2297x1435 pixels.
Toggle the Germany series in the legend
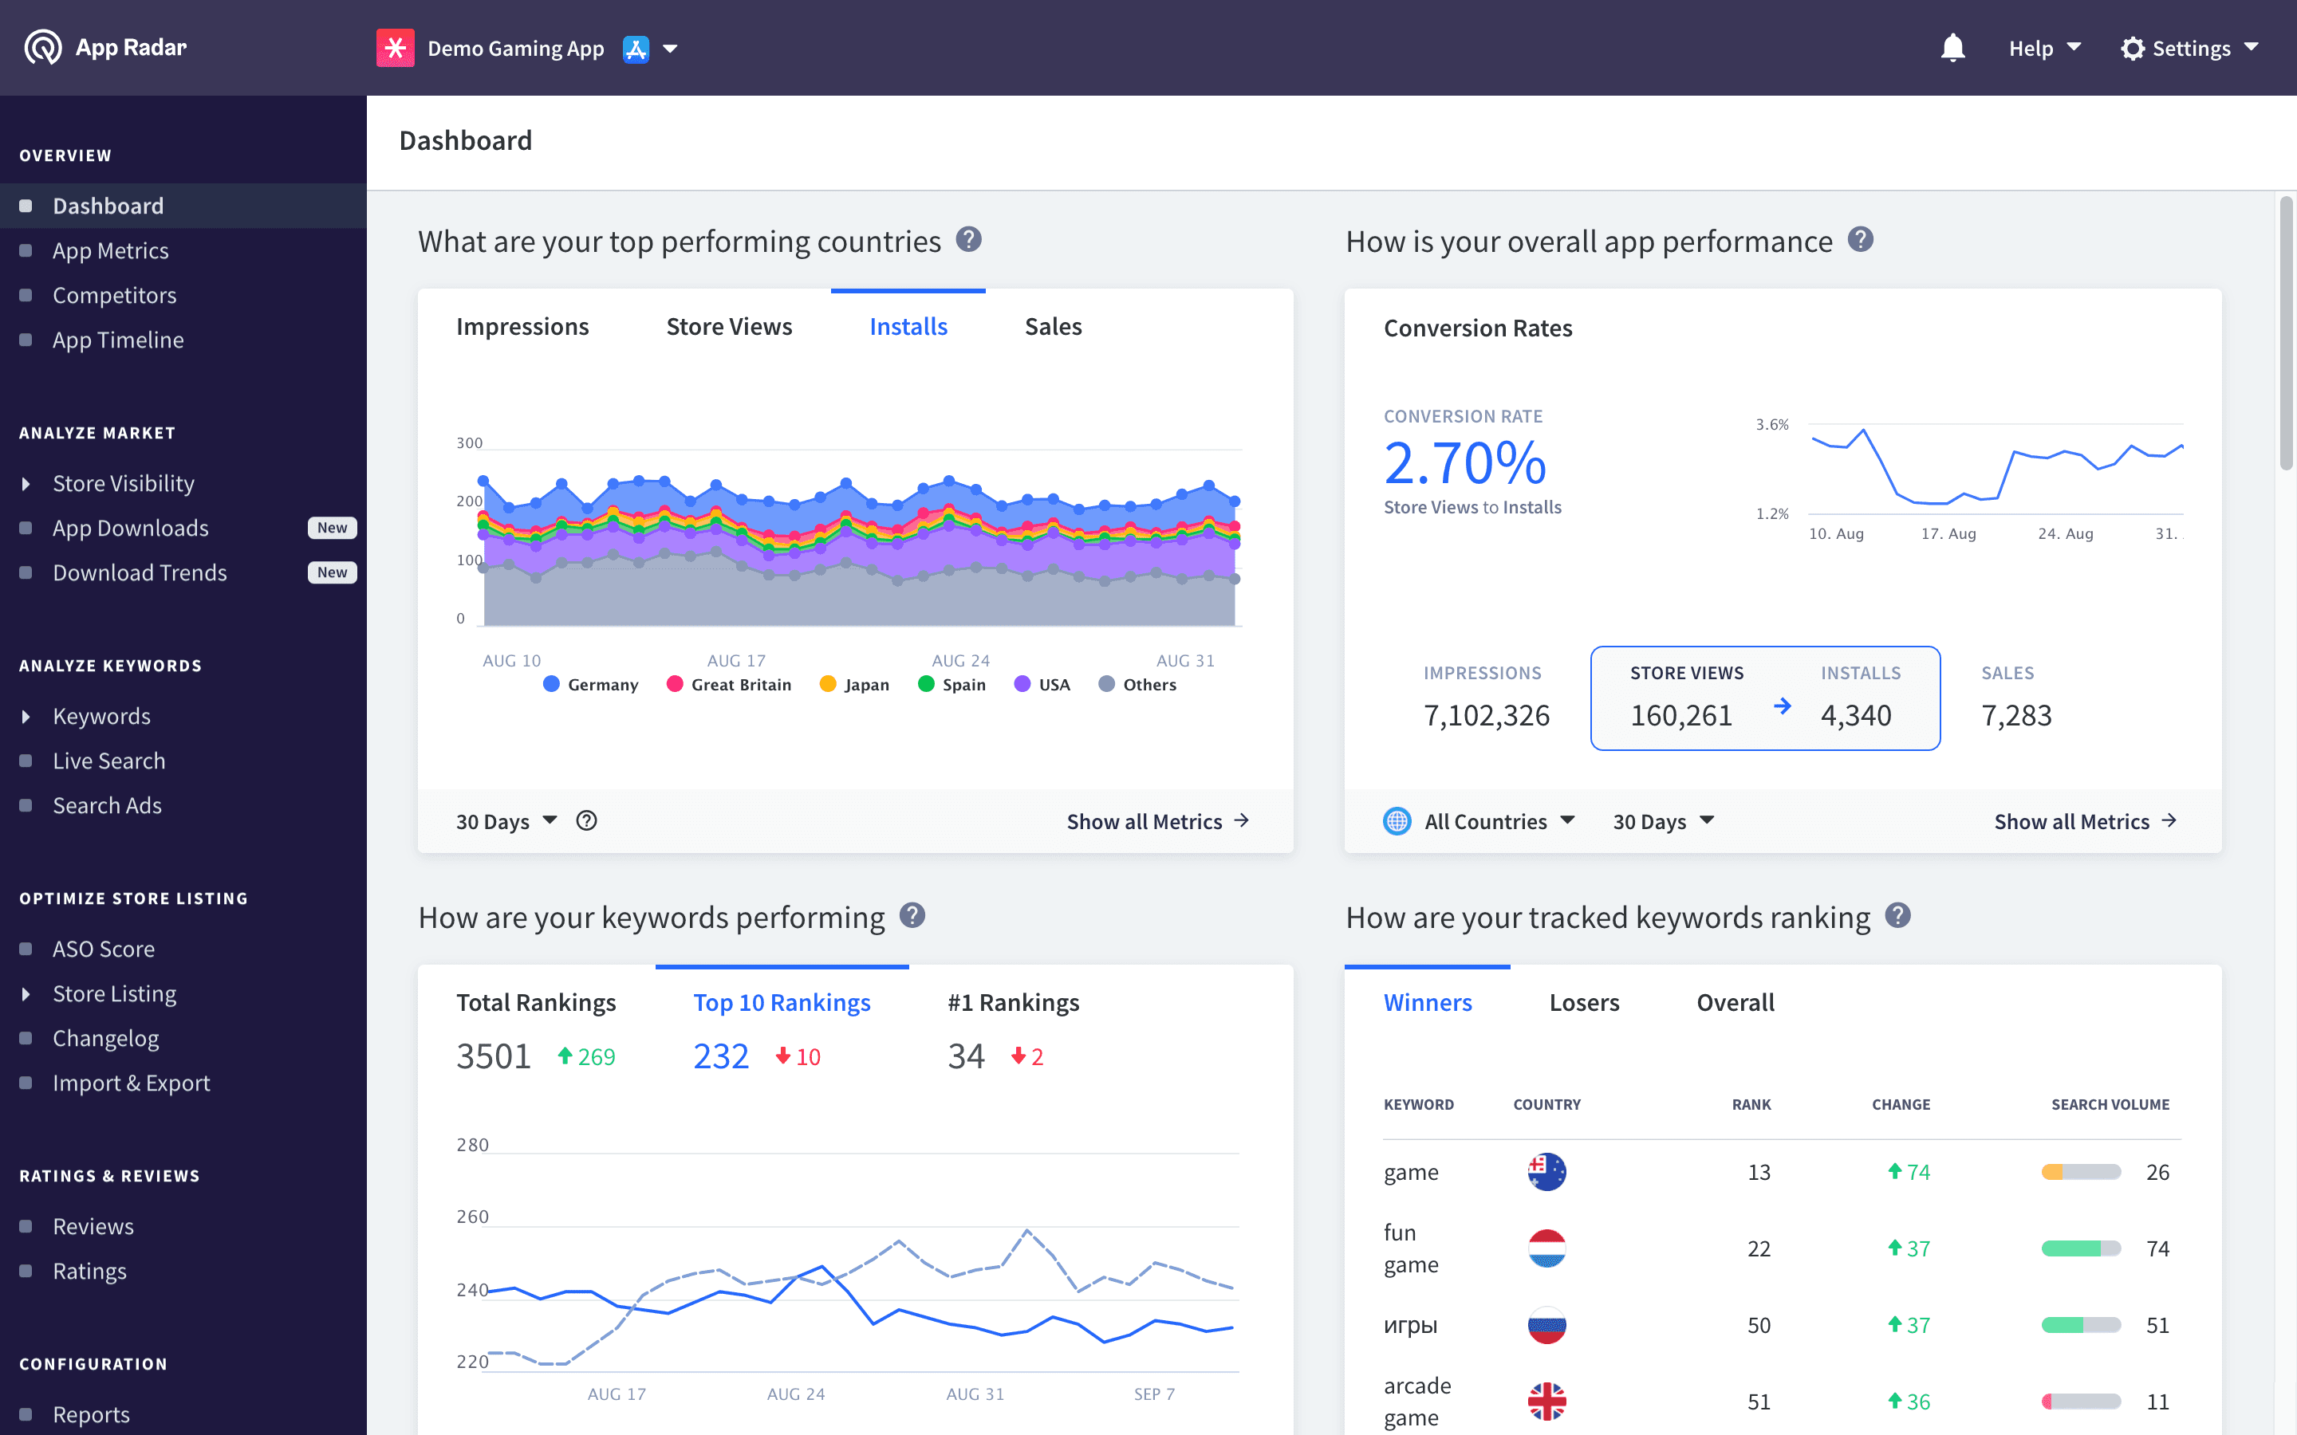coord(589,683)
